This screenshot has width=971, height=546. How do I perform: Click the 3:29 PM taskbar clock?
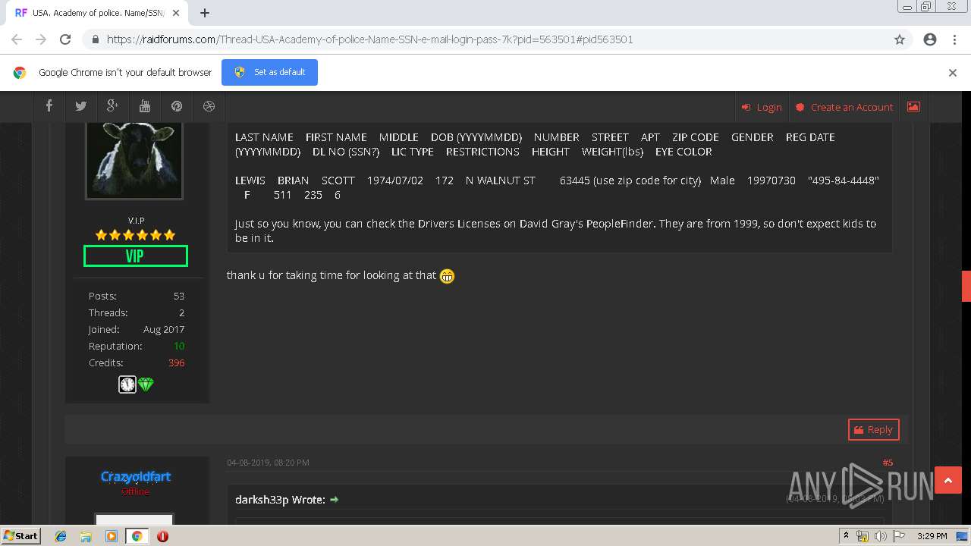coord(932,536)
